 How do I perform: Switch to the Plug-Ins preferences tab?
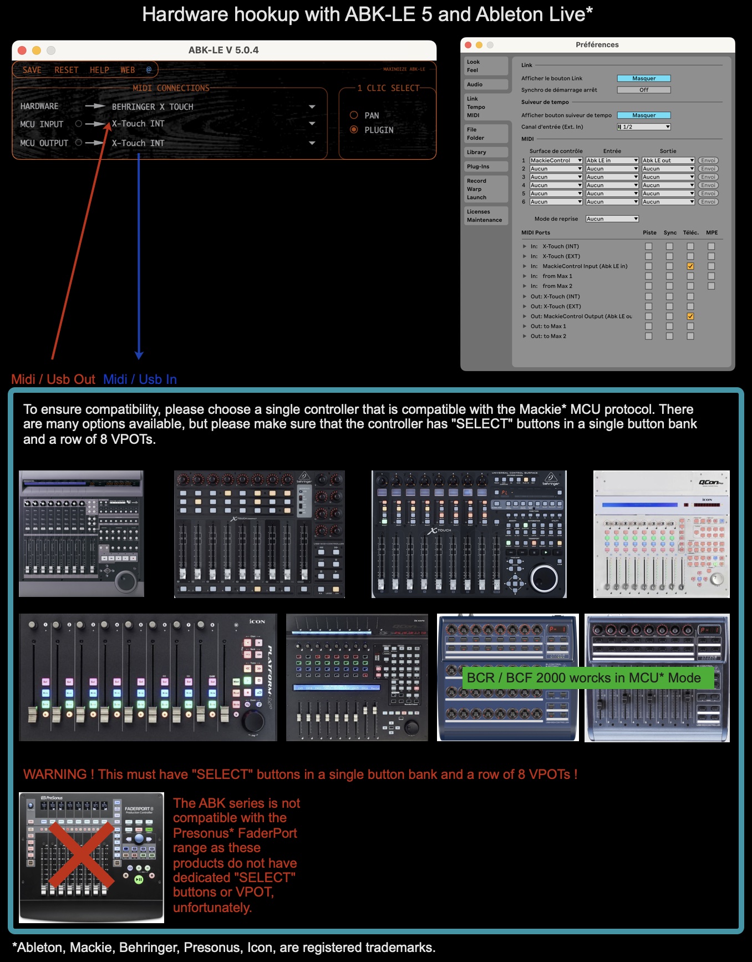click(x=486, y=166)
